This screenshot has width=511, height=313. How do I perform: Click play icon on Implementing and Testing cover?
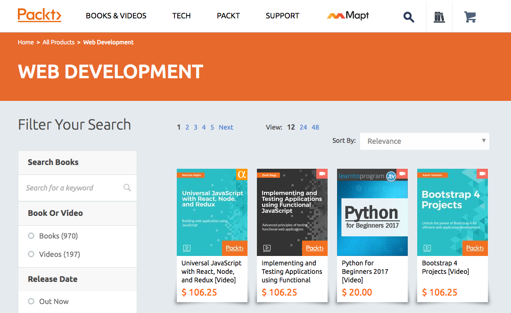tap(267, 248)
